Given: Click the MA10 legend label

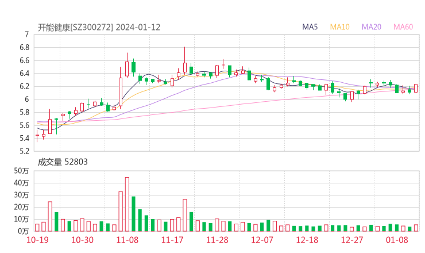Looking at the screenshot, I should click(x=339, y=27).
